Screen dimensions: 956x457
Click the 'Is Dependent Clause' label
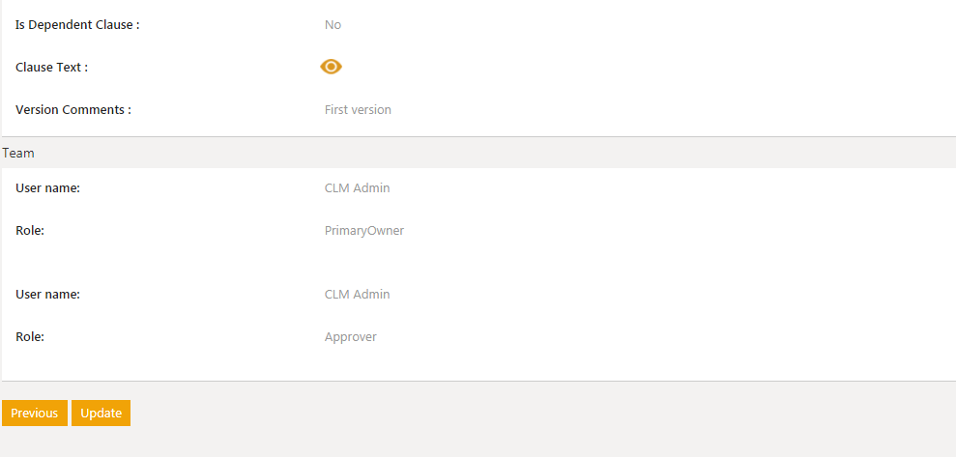coord(77,24)
